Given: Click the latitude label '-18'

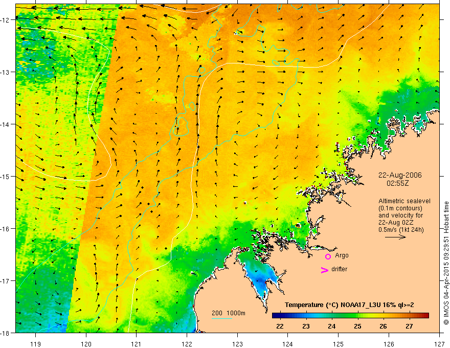Looking at the screenshot, I should (x=5, y=333).
